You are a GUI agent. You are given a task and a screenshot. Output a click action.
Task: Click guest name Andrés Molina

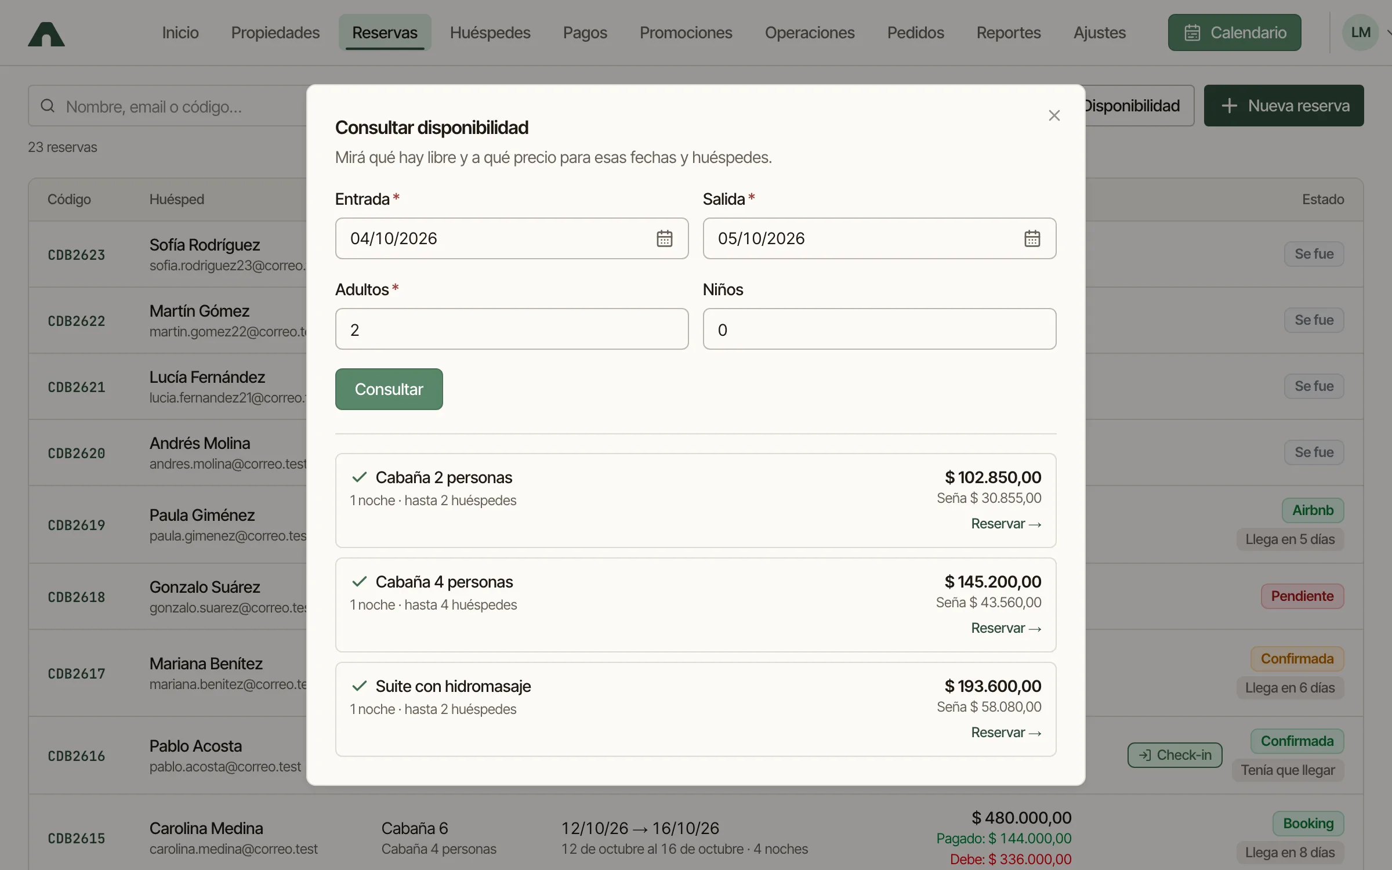200,443
